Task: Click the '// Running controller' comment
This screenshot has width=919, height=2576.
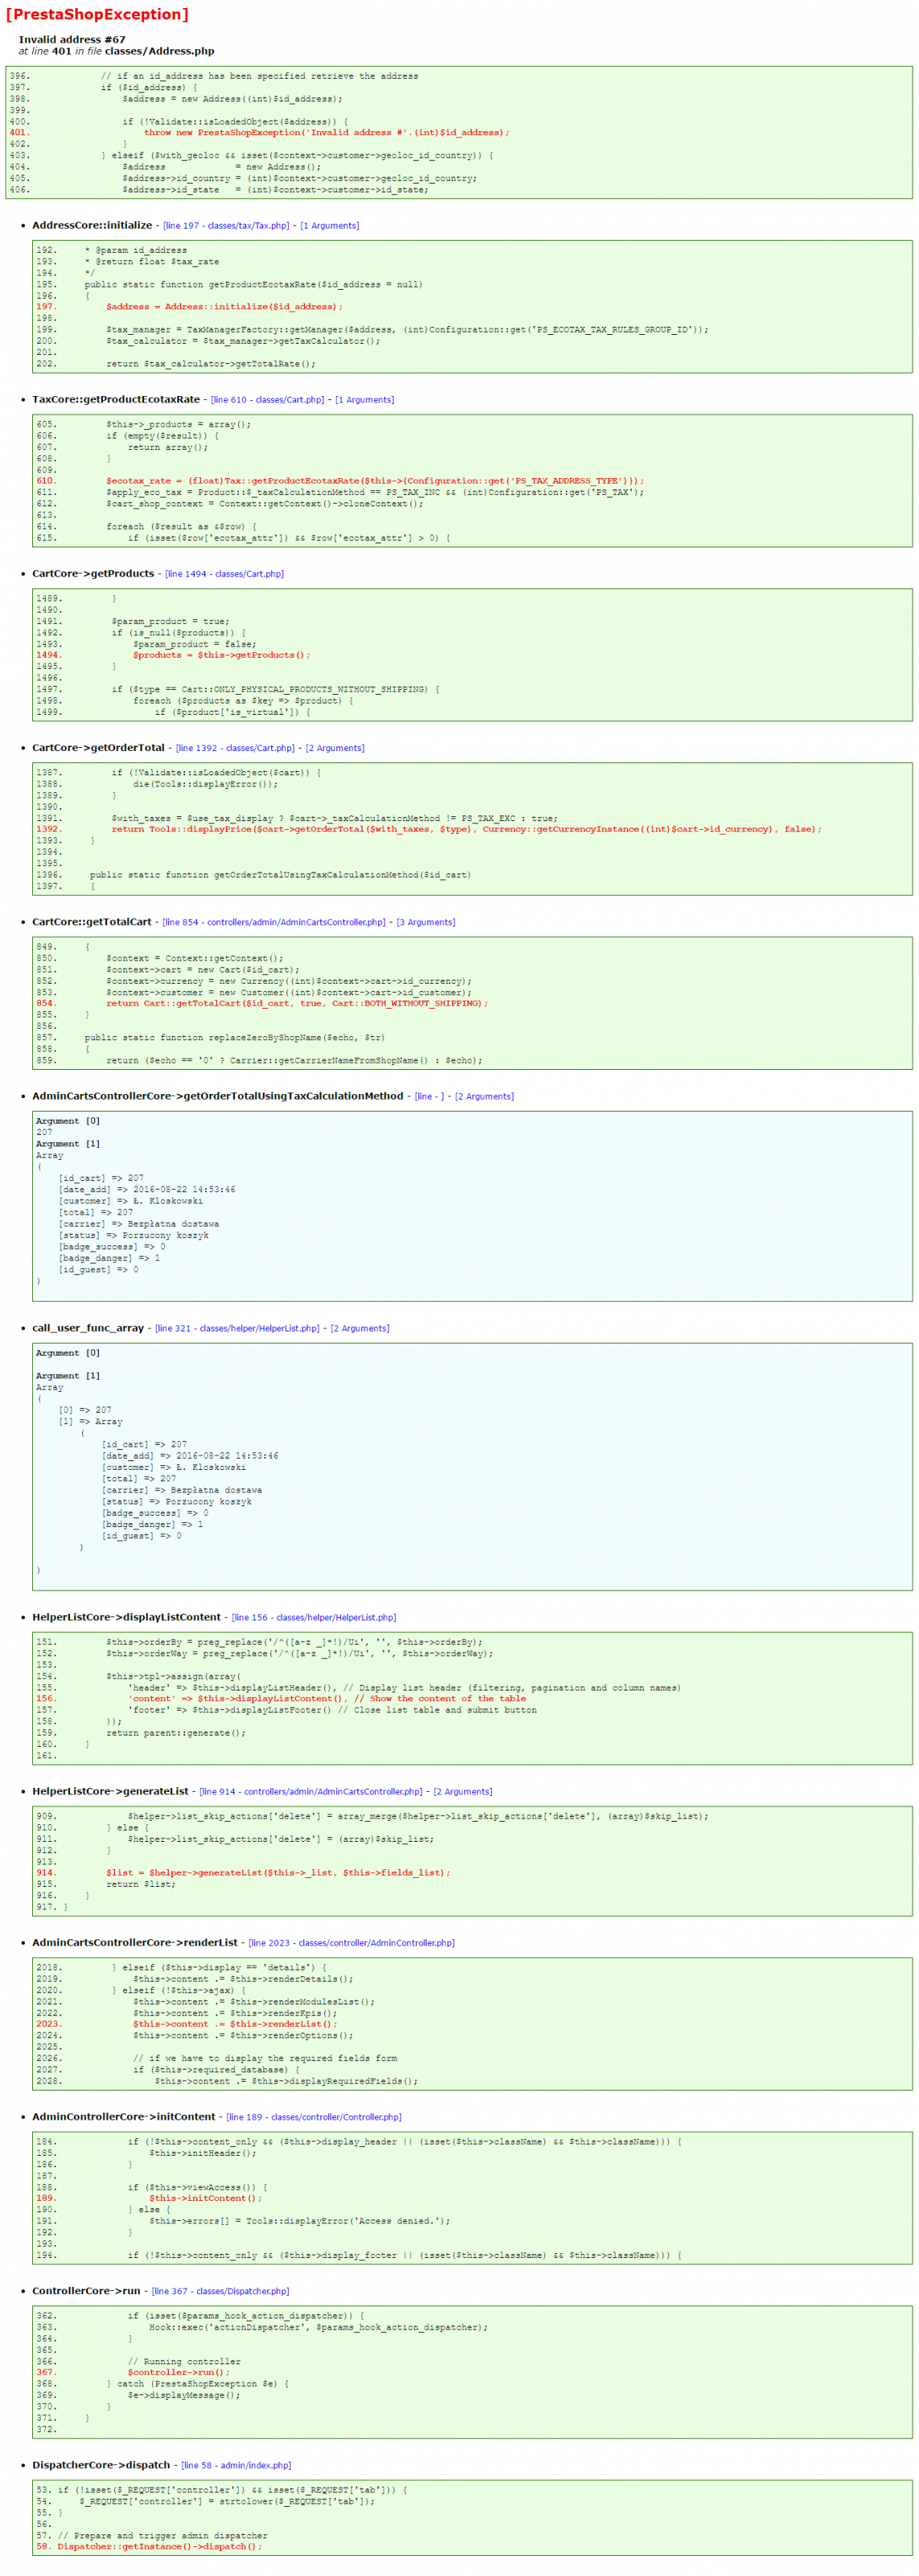Action: 184,2360
